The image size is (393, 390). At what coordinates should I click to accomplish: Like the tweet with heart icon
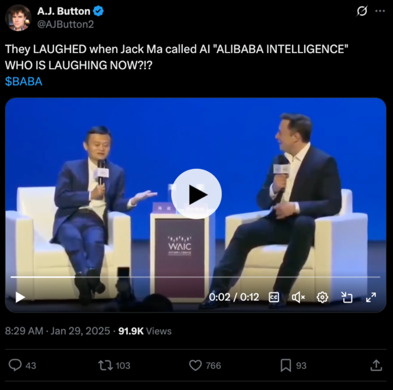(195, 365)
